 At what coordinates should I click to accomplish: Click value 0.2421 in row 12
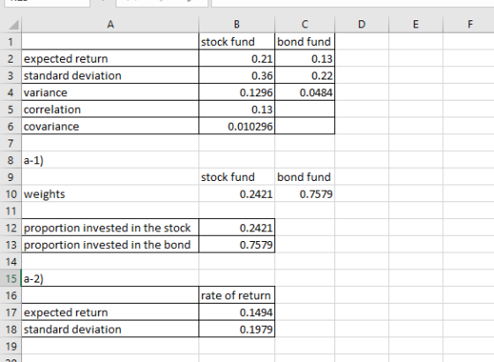coord(236,228)
